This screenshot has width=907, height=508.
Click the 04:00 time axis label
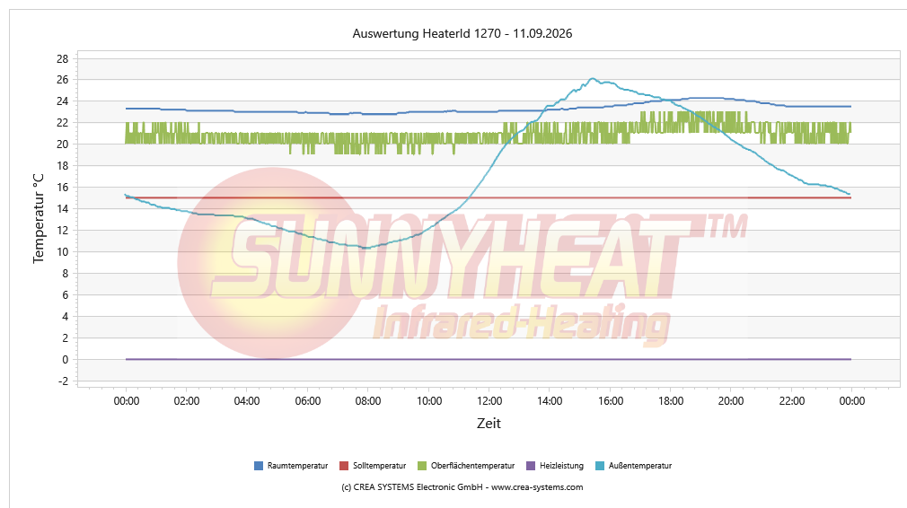coord(247,401)
